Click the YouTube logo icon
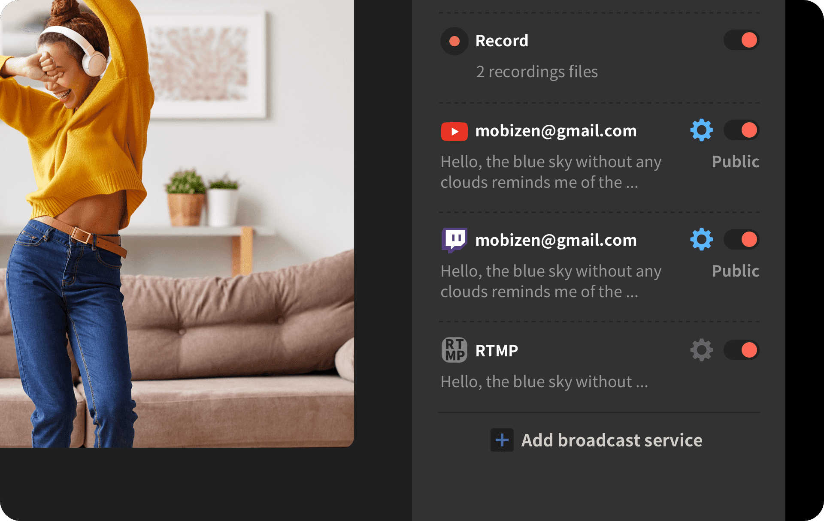 454,132
